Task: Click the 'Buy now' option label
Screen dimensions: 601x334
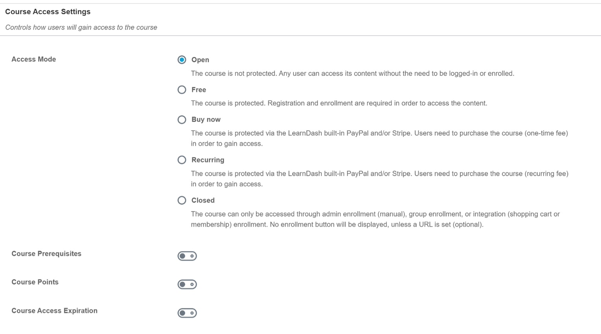Action: [x=206, y=120]
